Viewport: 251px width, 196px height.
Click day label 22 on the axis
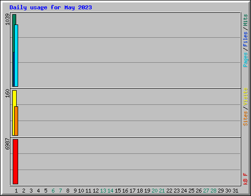(169, 191)
